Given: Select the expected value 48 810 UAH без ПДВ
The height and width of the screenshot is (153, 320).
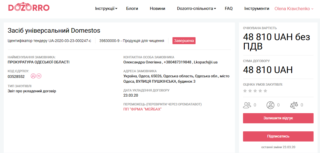Looking at the screenshot, I should click(x=277, y=42).
